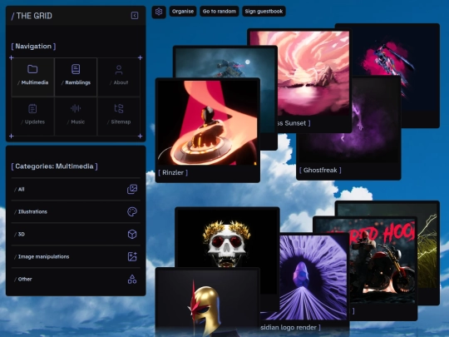Click the '[ Categories: Multimedia ]' heading
Screen dimensions: 449x337
tap(54, 166)
